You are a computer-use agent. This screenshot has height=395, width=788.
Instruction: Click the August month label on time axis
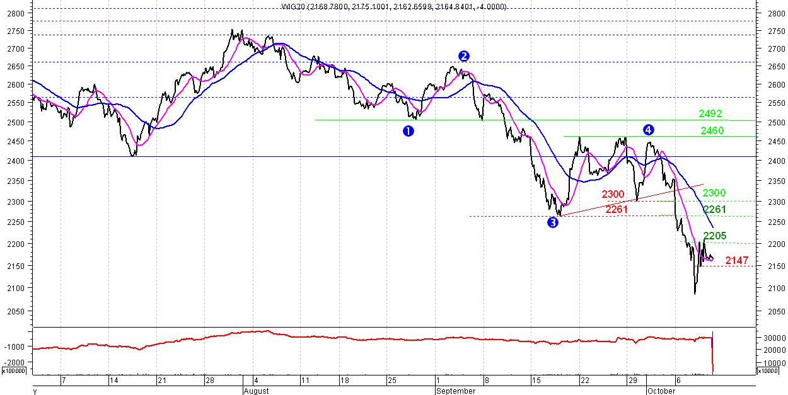tap(255, 391)
